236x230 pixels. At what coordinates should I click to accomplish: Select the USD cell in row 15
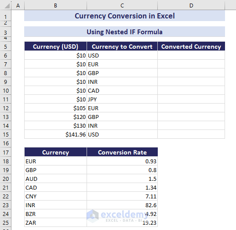click(x=122, y=134)
